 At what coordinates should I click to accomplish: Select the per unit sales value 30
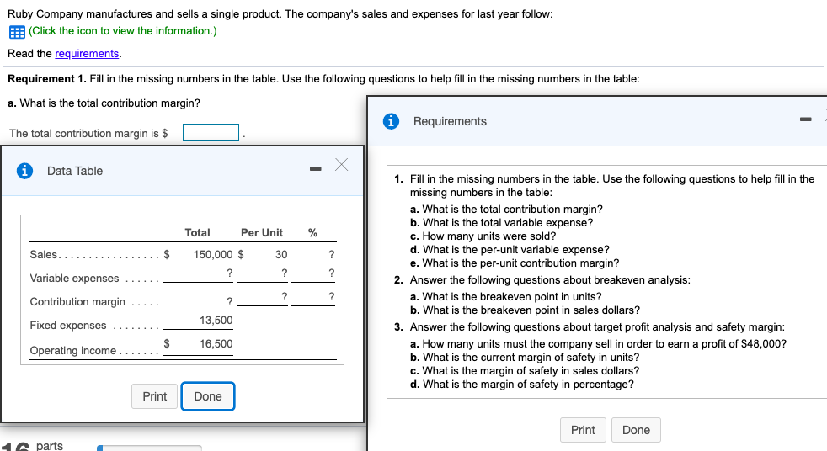coord(281,254)
